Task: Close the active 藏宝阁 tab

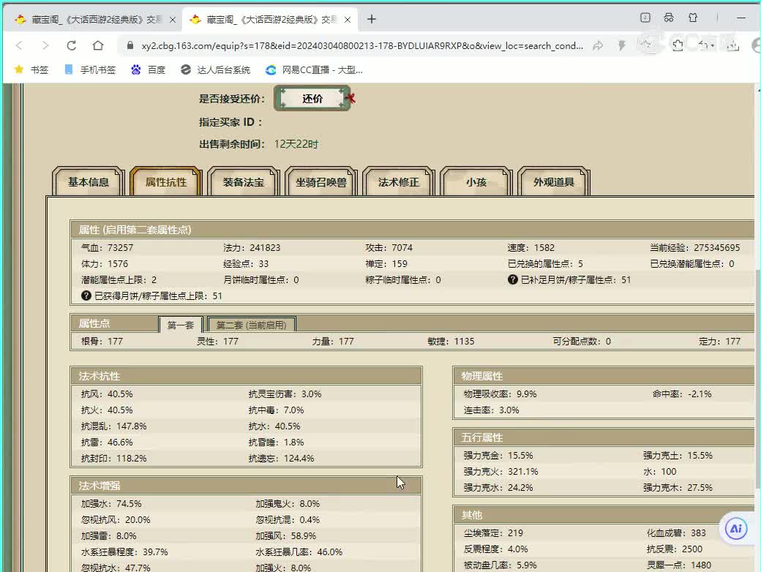Action: pyautogui.click(x=348, y=20)
